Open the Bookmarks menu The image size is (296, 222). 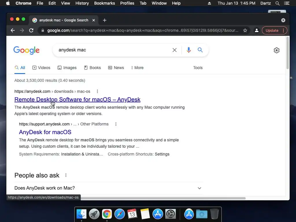pos(105,3)
